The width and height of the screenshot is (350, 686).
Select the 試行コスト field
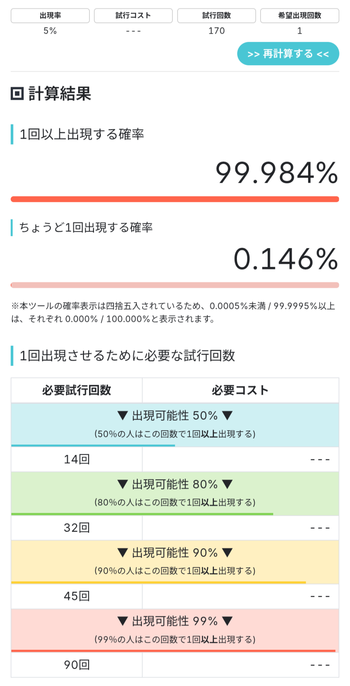(x=133, y=31)
